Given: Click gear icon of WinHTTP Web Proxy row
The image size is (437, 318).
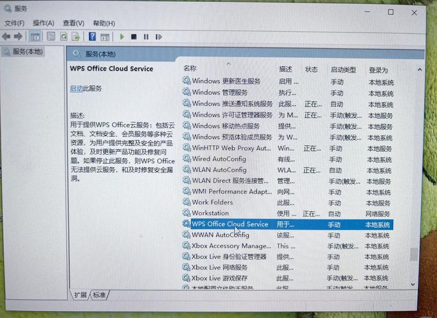Looking at the screenshot, I should [186, 148].
